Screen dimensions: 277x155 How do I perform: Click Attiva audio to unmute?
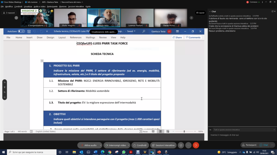tap(88, 145)
